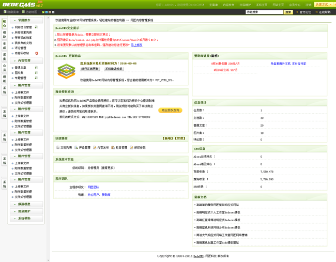The height and width of the screenshot is (262, 336).
Task: Click the DedeCMS layered logo image
Action: coord(66,71)
